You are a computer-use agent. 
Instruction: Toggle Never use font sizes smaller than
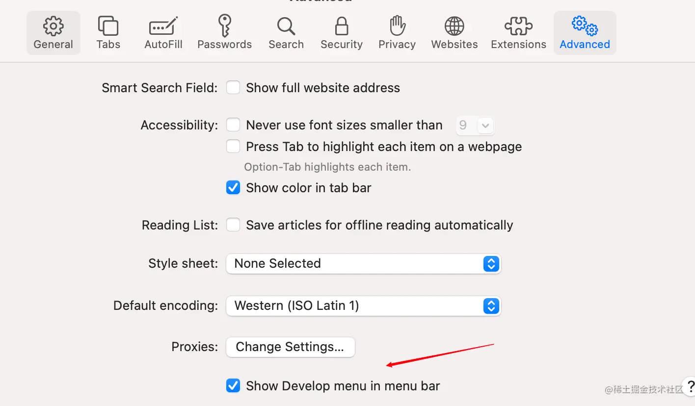(233, 125)
